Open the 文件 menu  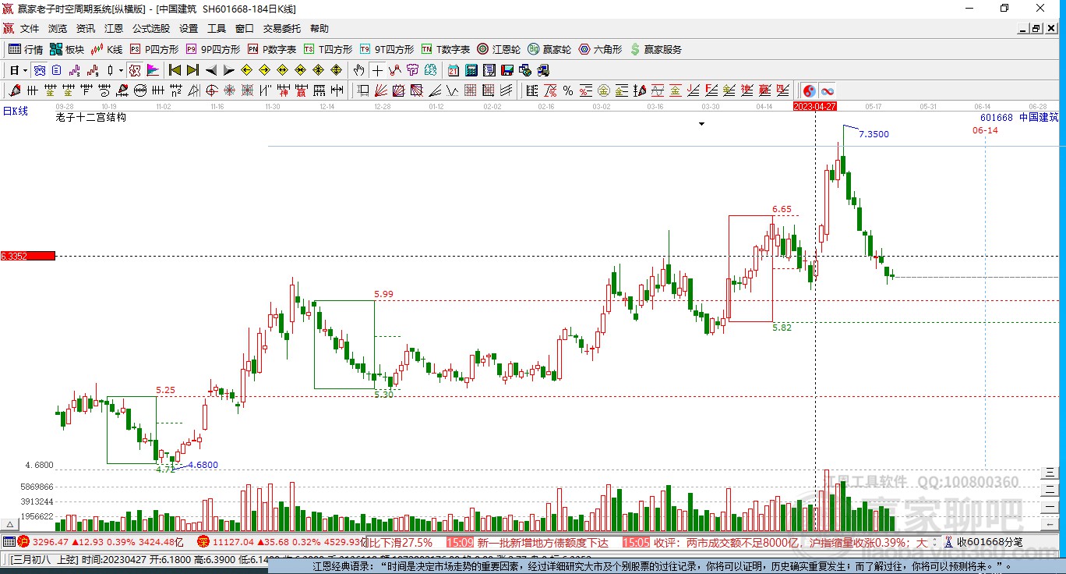coord(30,29)
